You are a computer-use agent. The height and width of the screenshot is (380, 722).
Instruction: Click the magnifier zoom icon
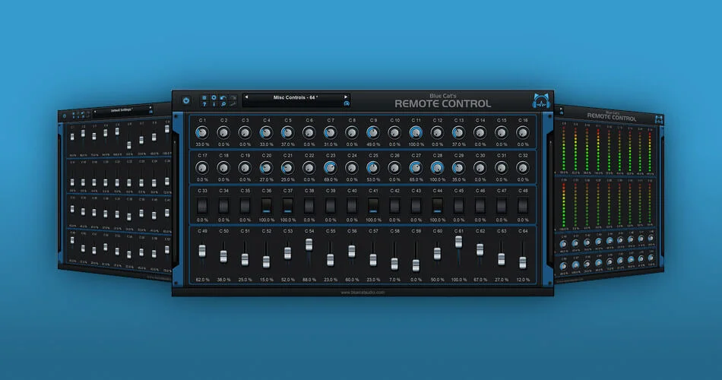(223, 105)
